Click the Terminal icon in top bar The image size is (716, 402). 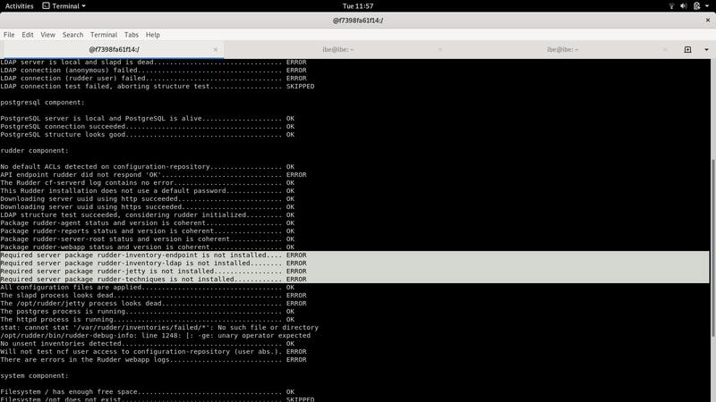[x=47, y=6]
